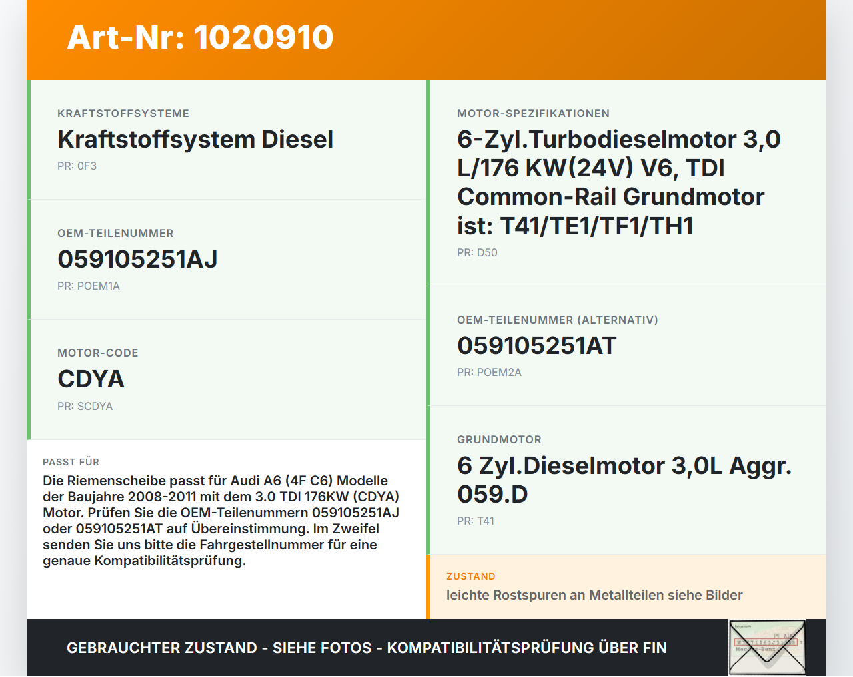This screenshot has height=677, width=853.
Task: Click the 'PR: POEM2A' code
Action: [x=490, y=373]
